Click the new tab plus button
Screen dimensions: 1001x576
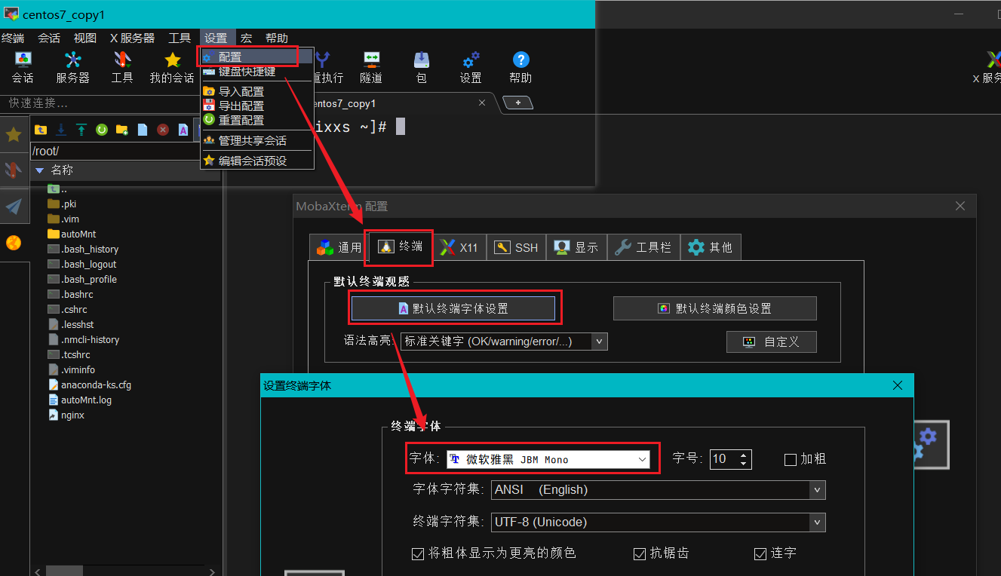click(517, 103)
